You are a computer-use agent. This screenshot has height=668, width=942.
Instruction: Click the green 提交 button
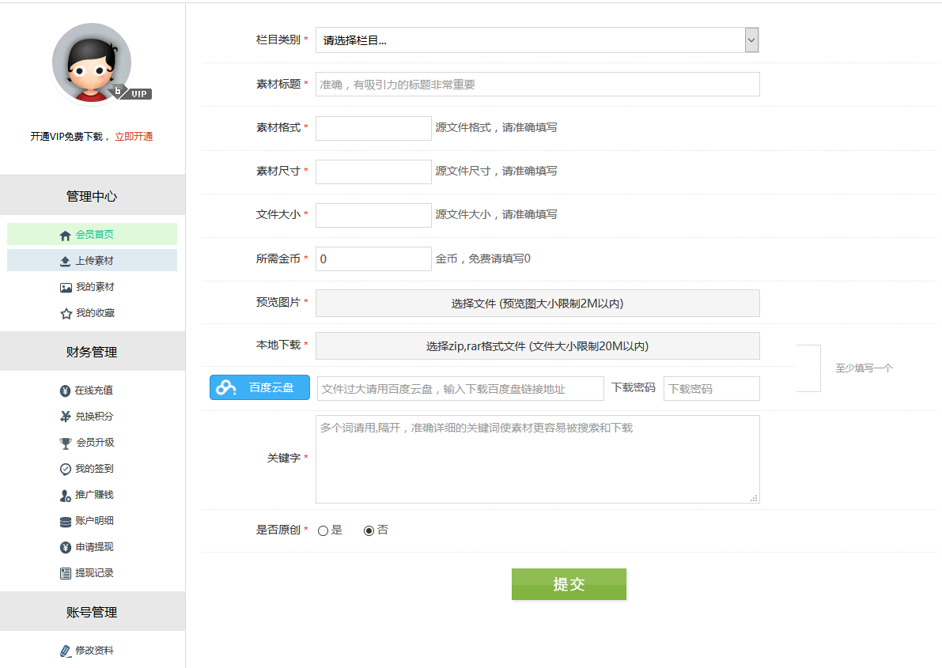[x=569, y=584]
